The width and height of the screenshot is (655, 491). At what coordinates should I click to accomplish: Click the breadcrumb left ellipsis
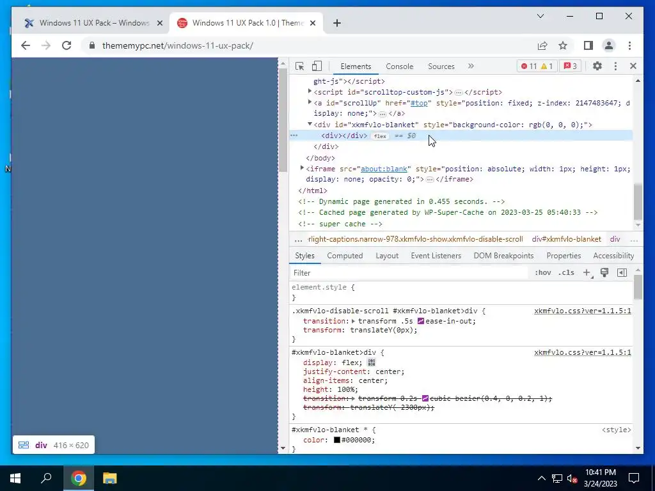coord(298,240)
